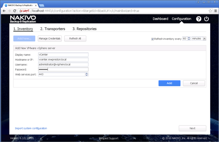Open the Chrome menu hamburger icon
The width and height of the screenshot is (219, 142).
[x=216, y=11]
